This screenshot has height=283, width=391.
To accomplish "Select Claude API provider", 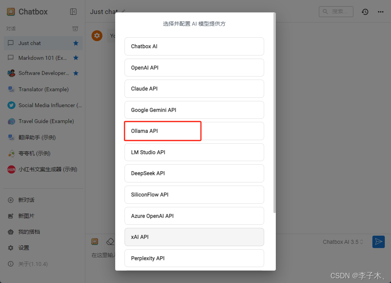I will (x=194, y=89).
